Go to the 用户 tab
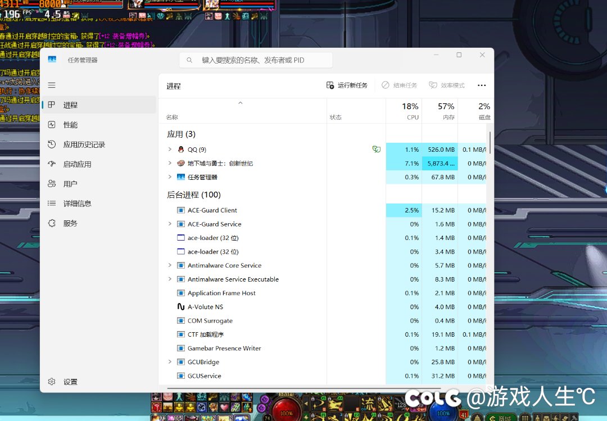This screenshot has height=421, width=607. pos(99,184)
